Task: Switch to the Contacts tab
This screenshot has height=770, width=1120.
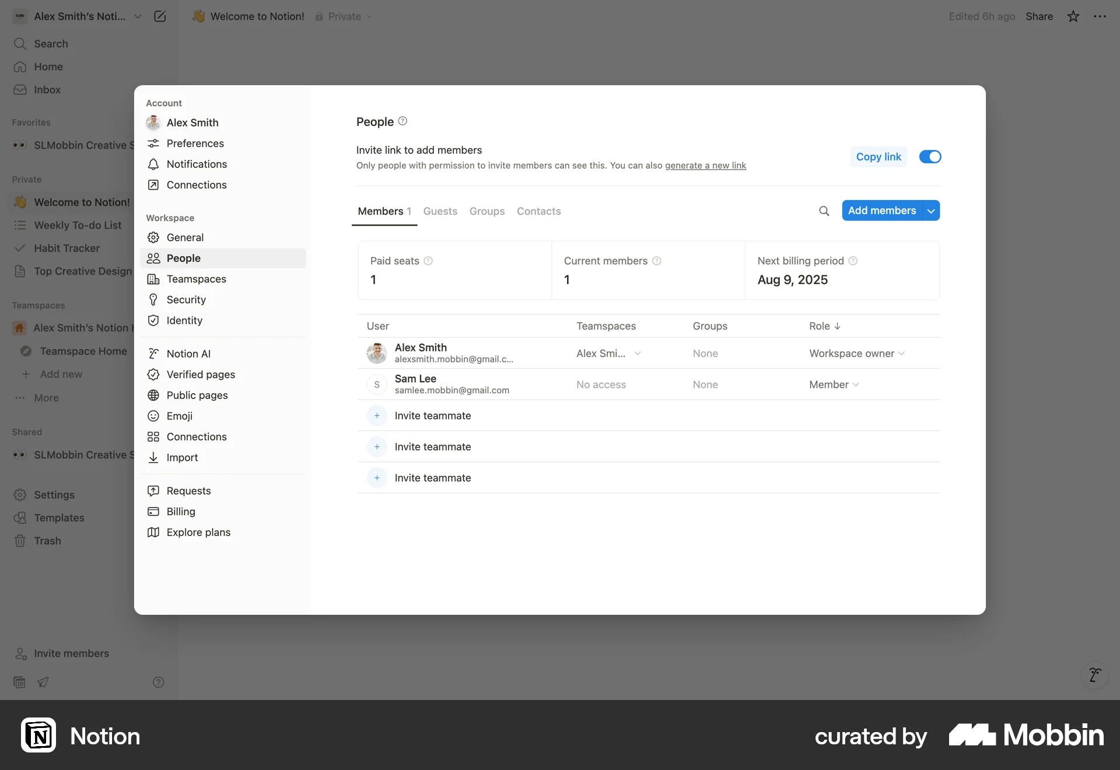Action: [x=538, y=211]
